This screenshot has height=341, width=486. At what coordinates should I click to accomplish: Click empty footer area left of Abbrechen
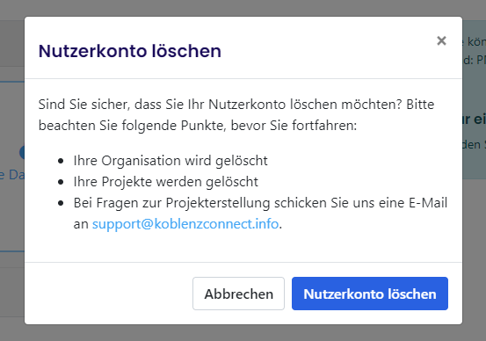pos(108,294)
